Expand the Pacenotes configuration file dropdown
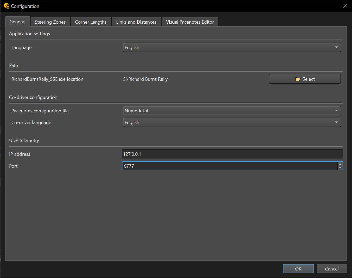Image resolution: width=352 pixels, height=278 pixels. (232, 111)
